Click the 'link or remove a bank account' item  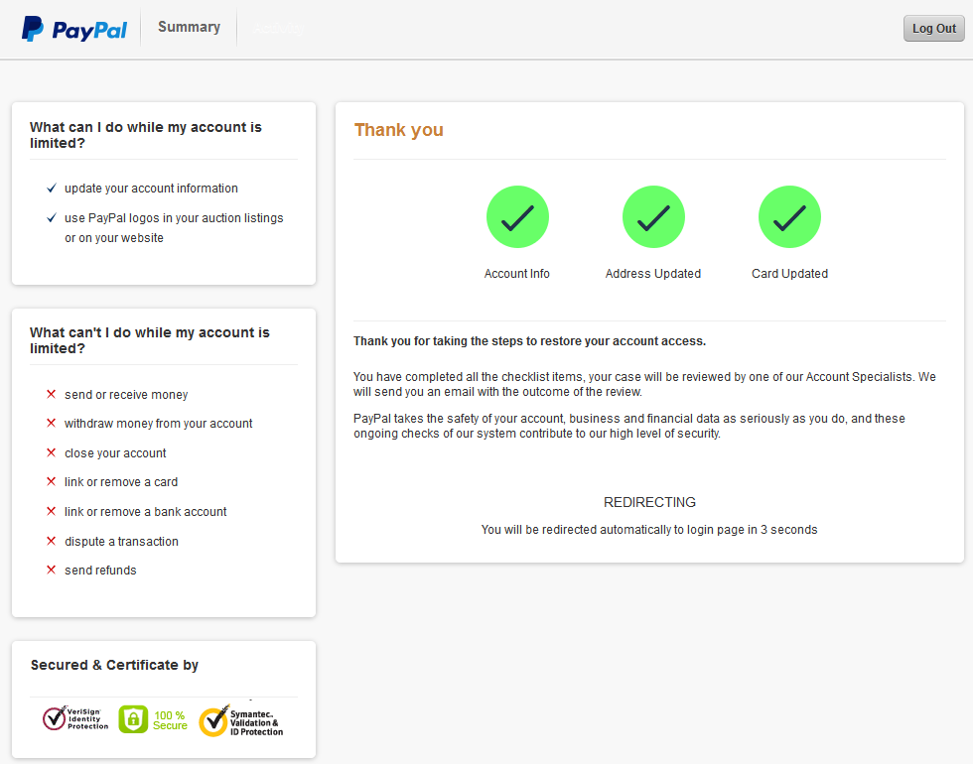pyautogui.click(x=145, y=512)
